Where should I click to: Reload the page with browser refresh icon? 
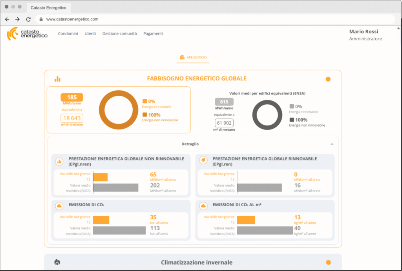pos(28,19)
